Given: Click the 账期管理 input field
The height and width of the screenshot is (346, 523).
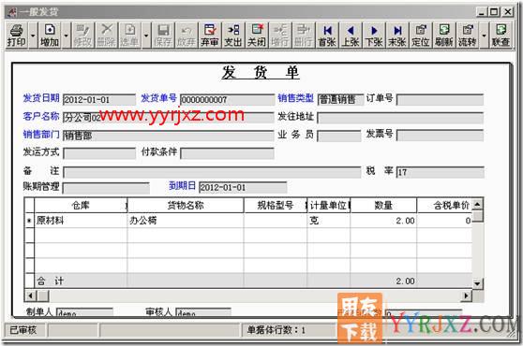Looking at the screenshot, I should (106, 188).
